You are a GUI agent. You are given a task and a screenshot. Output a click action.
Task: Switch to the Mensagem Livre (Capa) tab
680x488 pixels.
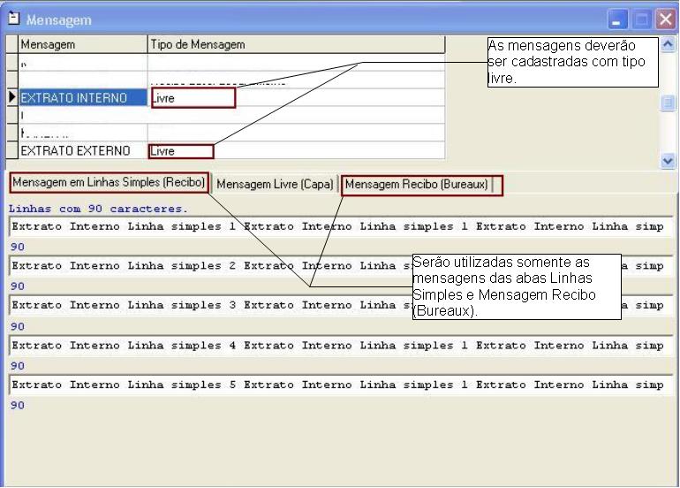point(275,185)
